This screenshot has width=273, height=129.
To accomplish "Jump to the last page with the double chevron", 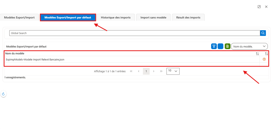I will 161,71.
